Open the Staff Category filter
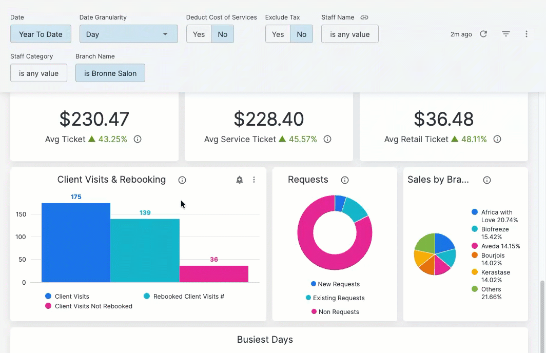546x353 pixels. pyautogui.click(x=38, y=73)
